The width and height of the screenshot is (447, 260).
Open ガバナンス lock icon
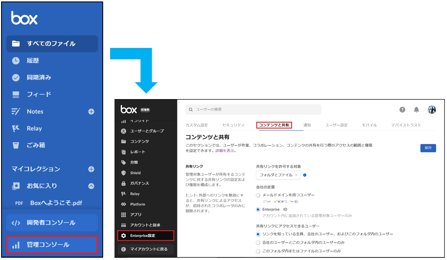124,183
